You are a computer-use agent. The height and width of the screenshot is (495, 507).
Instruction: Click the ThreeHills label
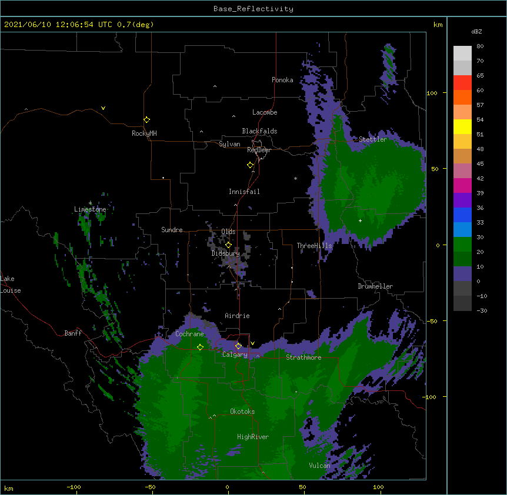coord(314,246)
